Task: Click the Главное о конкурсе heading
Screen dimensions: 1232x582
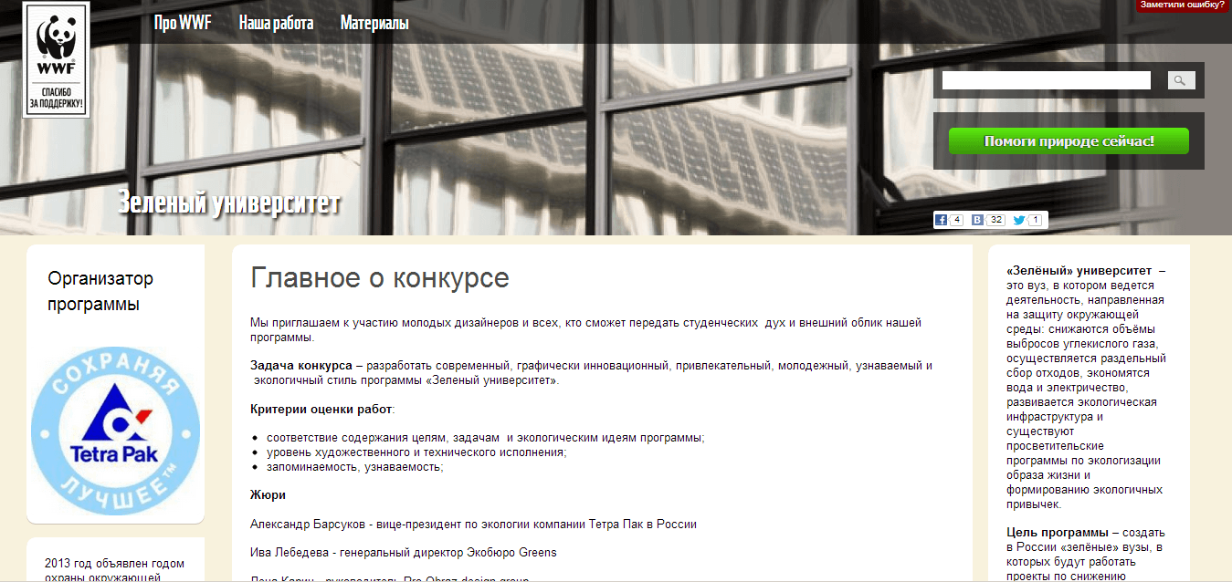Action: pos(380,278)
